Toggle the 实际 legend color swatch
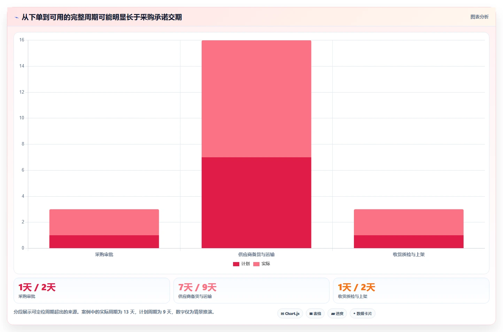 (256, 264)
